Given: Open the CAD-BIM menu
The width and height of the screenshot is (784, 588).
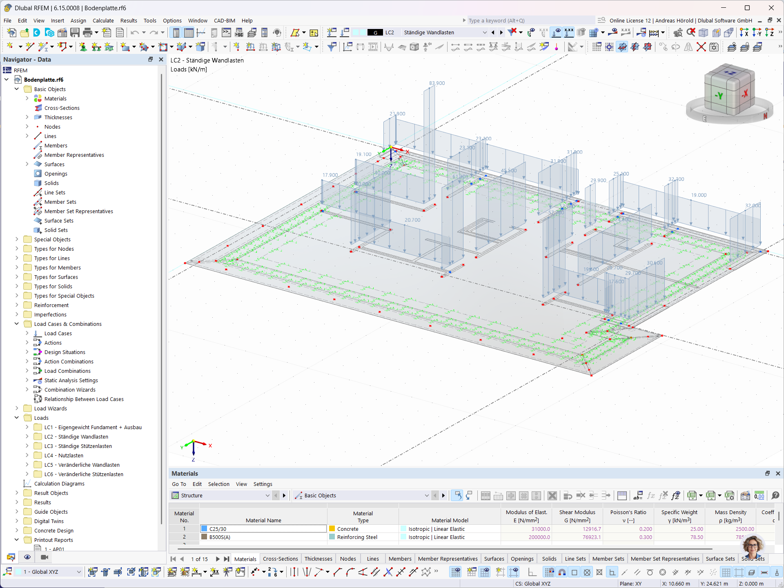Looking at the screenshot, I should tap(225, 20).
